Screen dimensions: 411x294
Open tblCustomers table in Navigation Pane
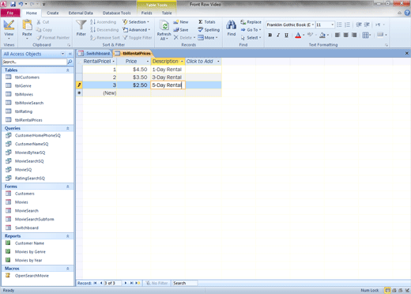click(x=27, y=77)
